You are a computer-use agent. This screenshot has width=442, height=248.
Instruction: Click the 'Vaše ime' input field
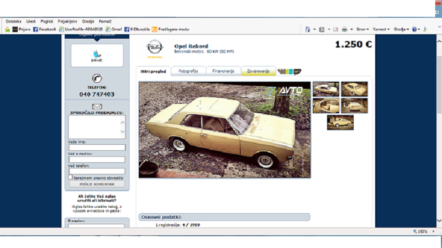[97, 147]
